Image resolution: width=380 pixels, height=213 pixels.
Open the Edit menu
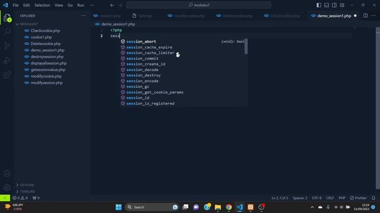pos(26,5)
